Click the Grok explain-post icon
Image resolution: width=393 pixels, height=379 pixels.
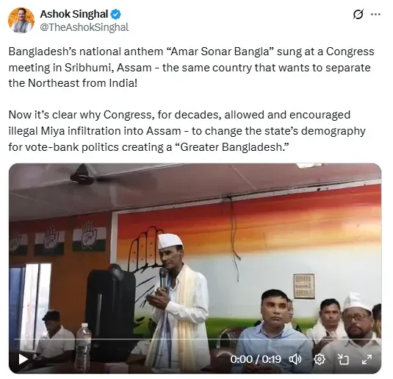(x=358, y=14)
